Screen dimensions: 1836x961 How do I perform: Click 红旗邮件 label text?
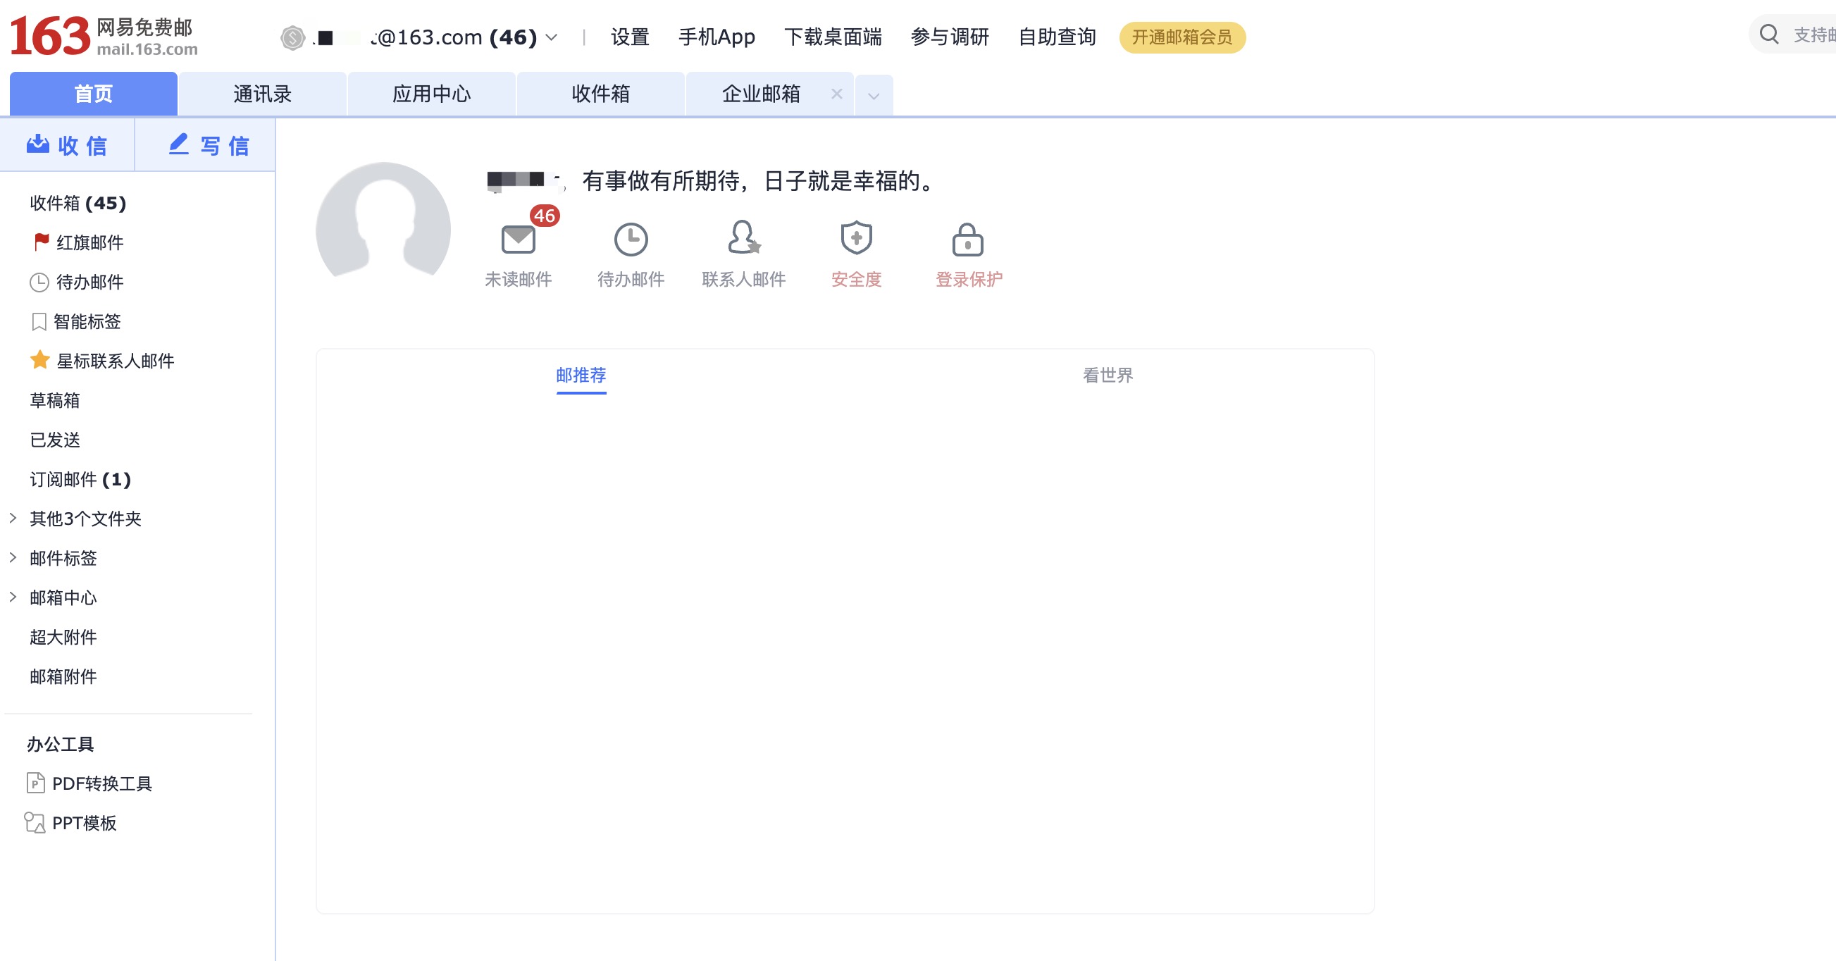point(89,242)
